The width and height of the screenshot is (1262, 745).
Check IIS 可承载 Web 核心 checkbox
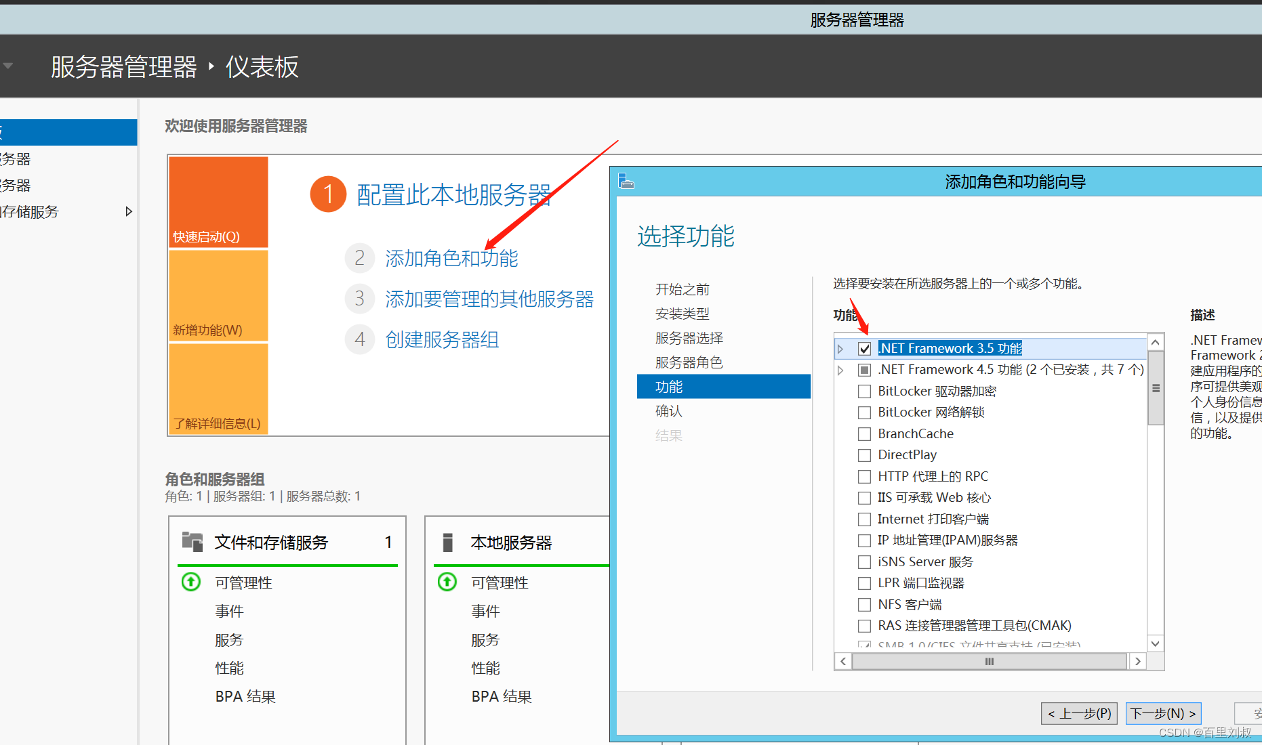click(x=864, y=498)
